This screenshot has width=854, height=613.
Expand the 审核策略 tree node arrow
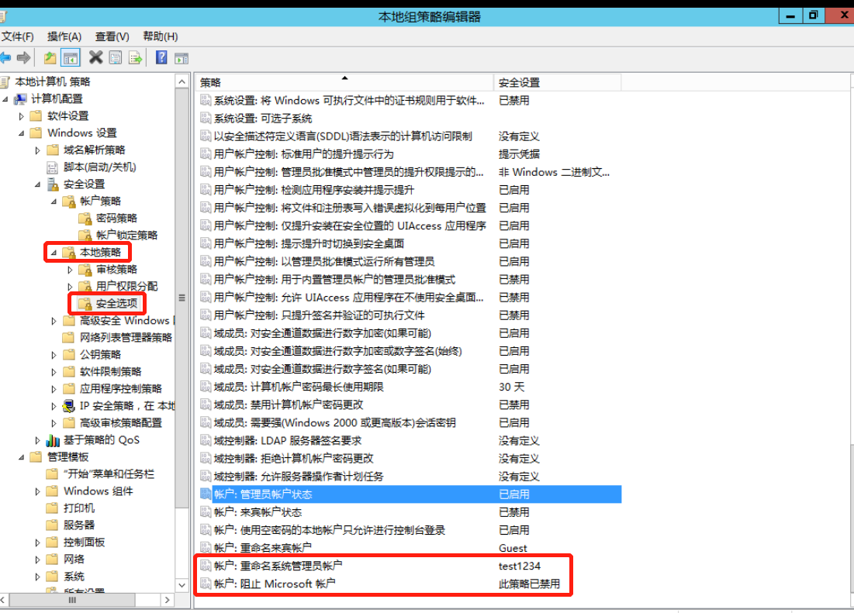[x=70, y=270]
